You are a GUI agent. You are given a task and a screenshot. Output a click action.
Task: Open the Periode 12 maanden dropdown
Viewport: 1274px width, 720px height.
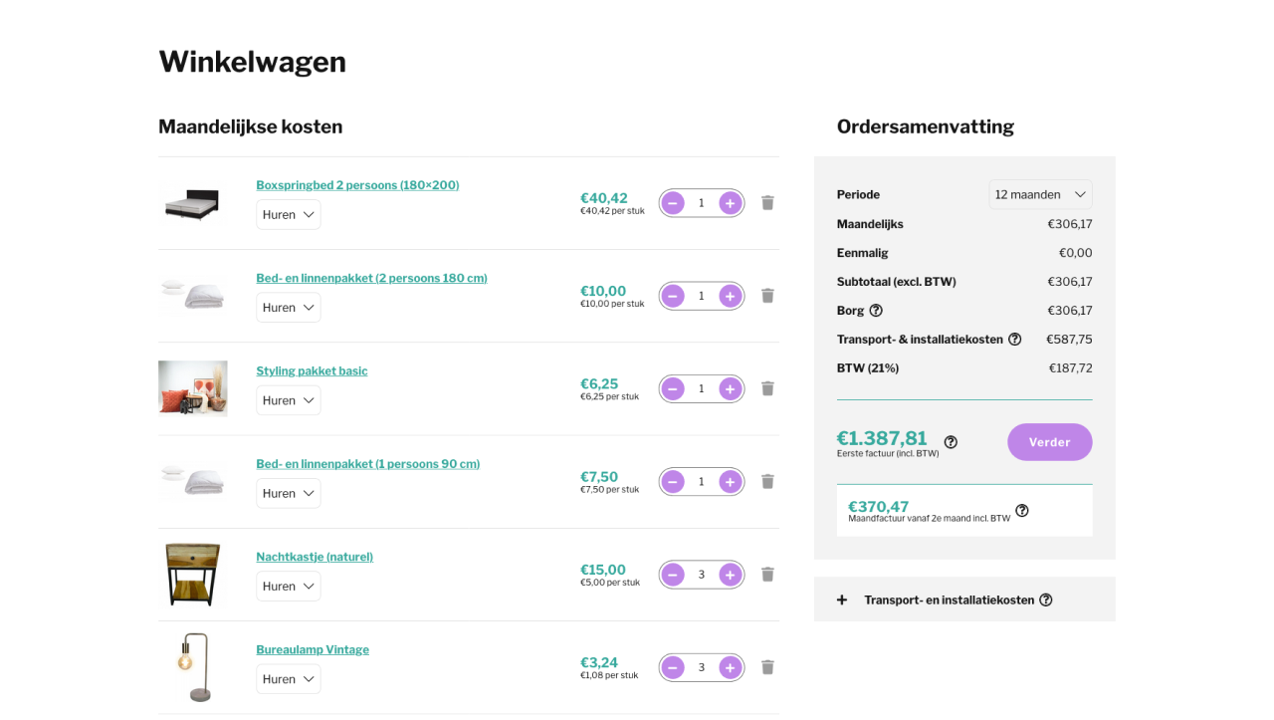click(x=1040, y=195)
